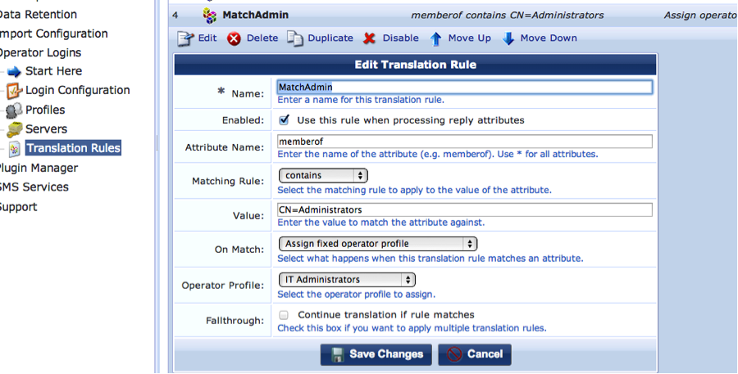The height and width of the screenshot is (374, 738).
Task: Click the Disable red X icon
Action: [370, 38]
